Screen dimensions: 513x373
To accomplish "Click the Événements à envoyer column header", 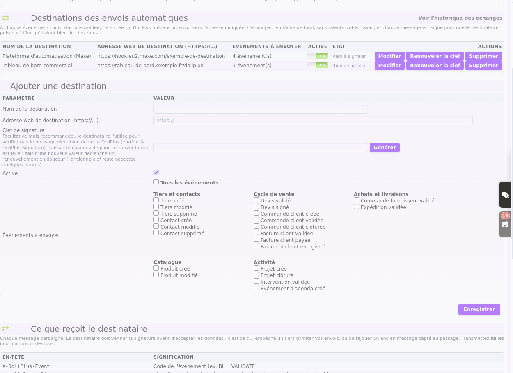I will click(267, 46).
